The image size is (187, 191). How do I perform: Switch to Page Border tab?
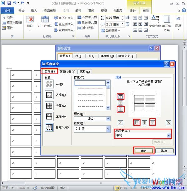[x=67, y=72]
